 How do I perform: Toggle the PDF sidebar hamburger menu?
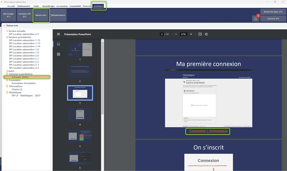pyautogui.click(x=58, y=34)
